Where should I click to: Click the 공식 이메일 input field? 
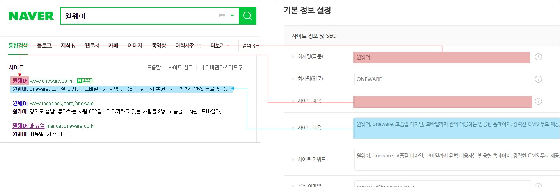pos(443,184)
